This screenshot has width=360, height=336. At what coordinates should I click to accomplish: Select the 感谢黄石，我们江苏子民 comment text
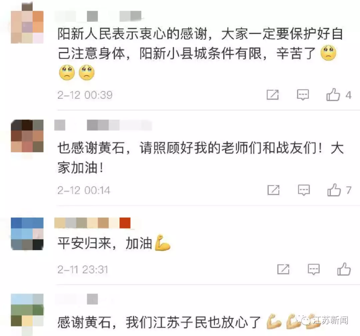tap(159, 322)
